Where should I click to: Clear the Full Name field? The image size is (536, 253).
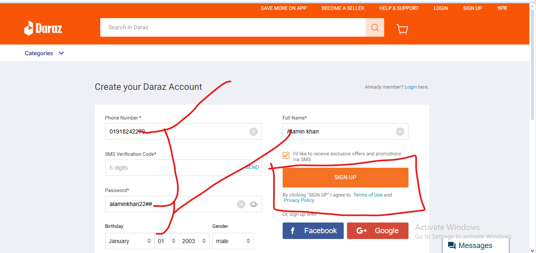(400, 131)
